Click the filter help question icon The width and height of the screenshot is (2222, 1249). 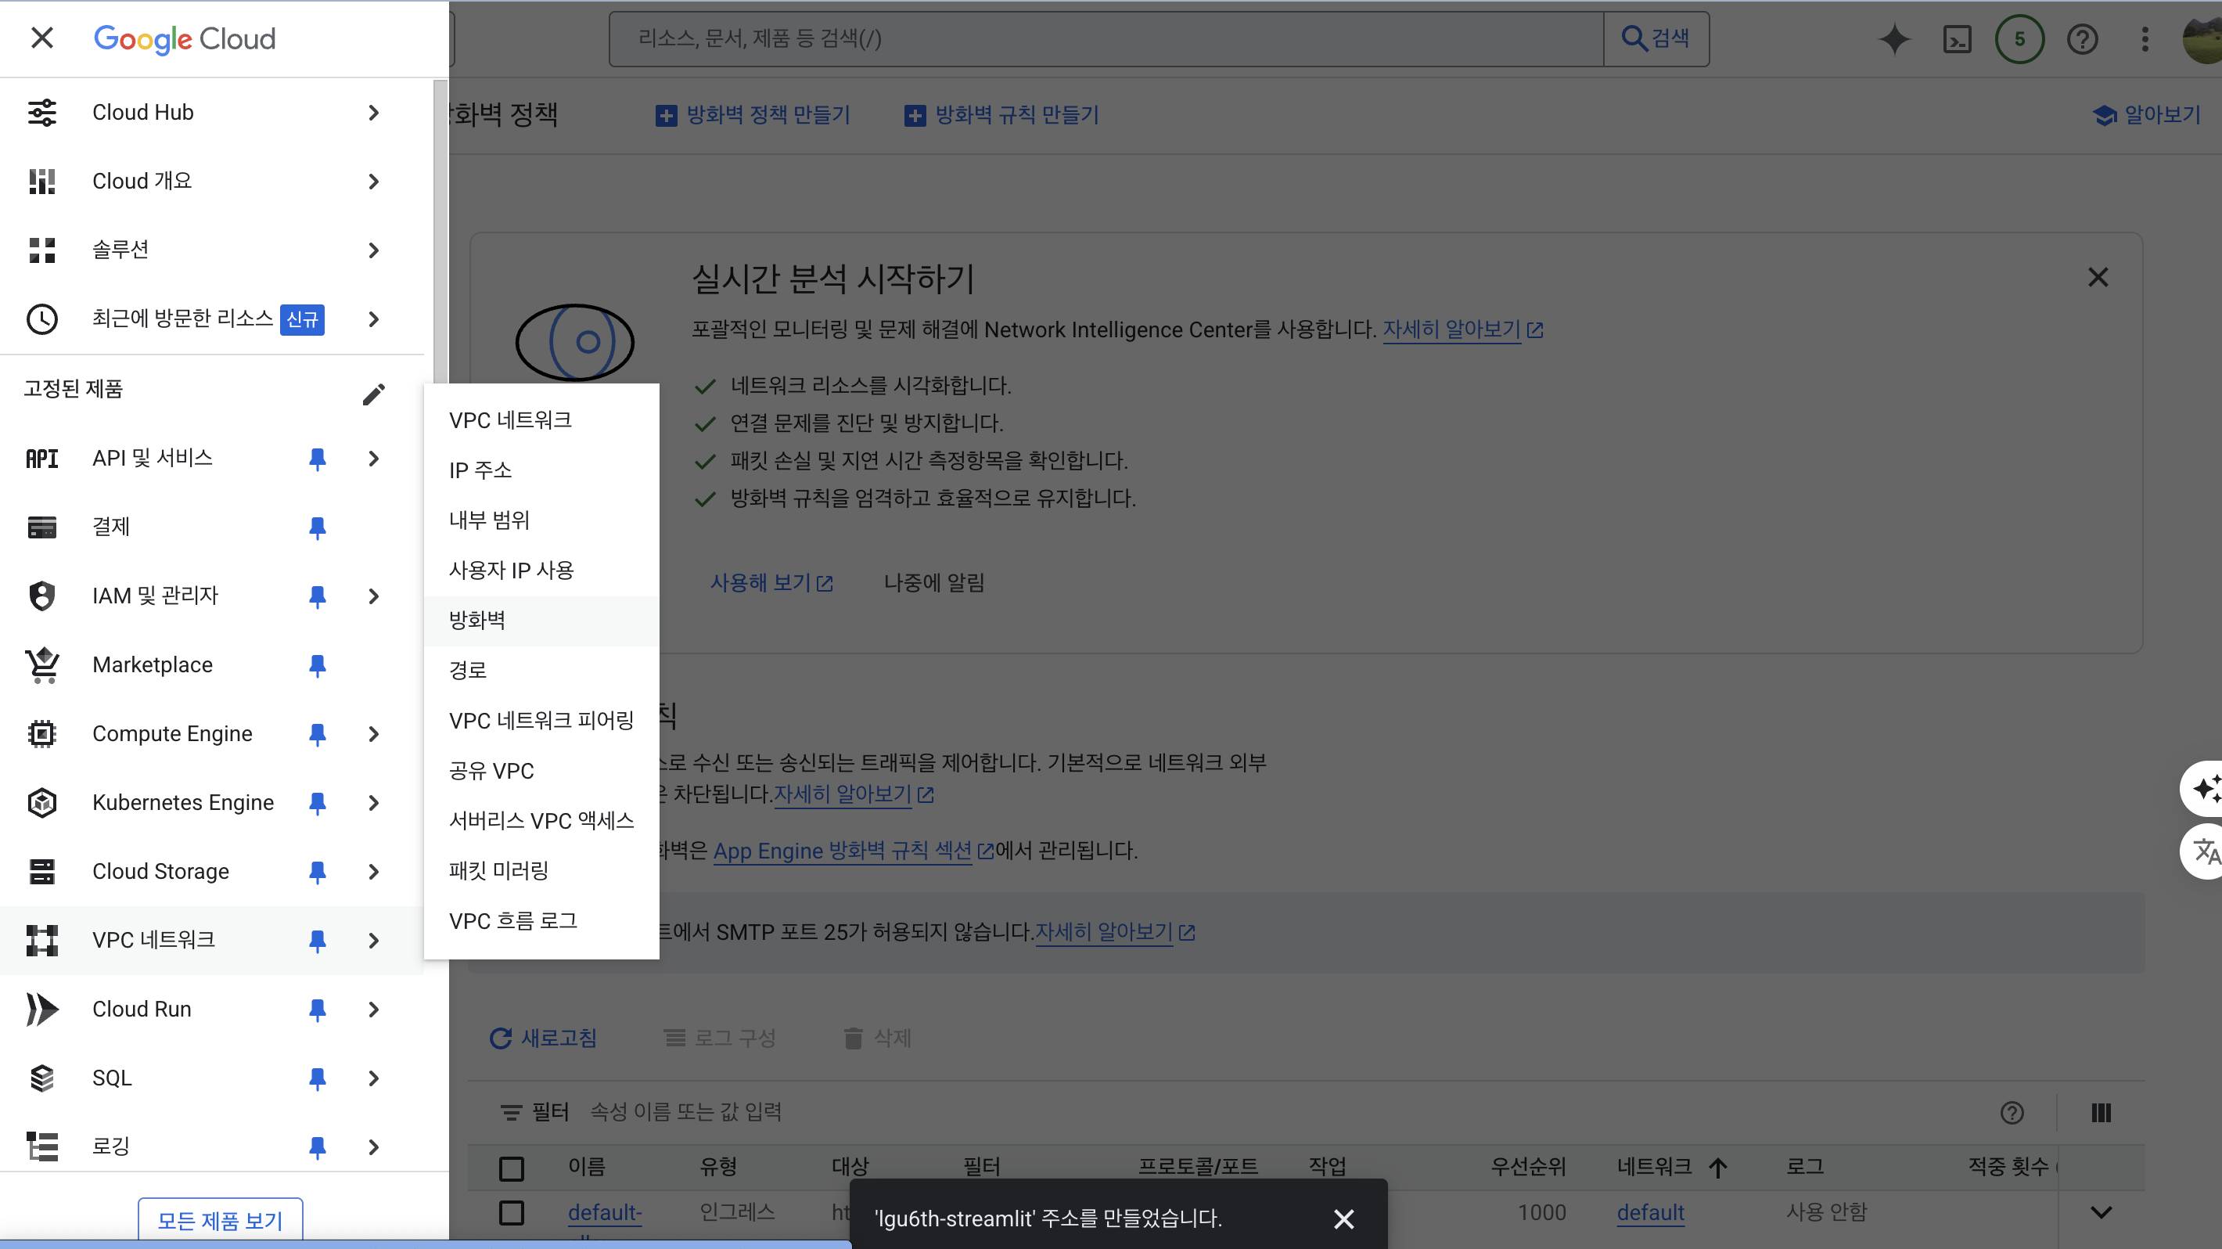click(2012, 1113)
